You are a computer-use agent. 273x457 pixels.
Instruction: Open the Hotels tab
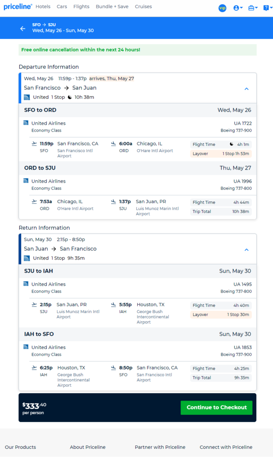(x=43, y=7)
